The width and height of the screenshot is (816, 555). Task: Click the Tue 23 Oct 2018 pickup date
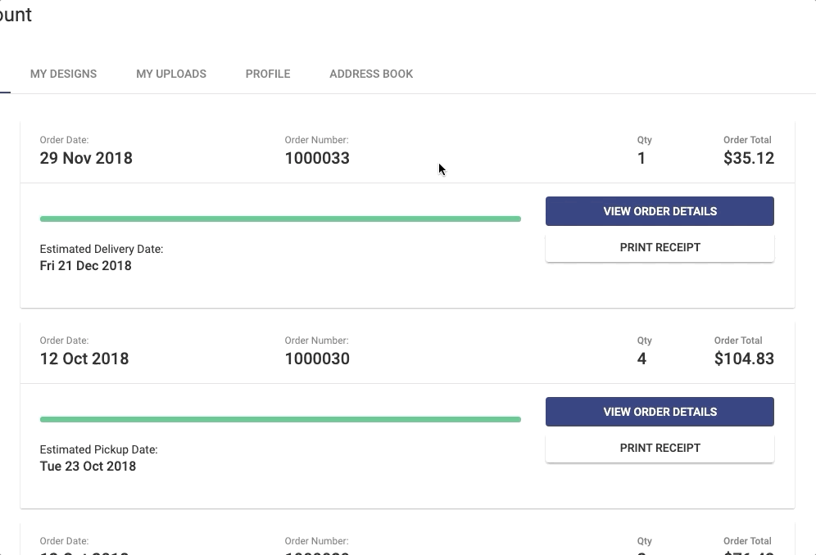click(x=88, y=467)
